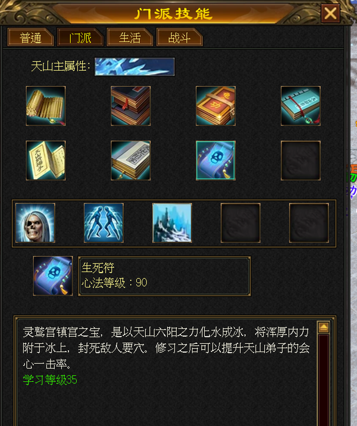
Task: Click the empty slot in book grid
Action: tap(300, 160)
